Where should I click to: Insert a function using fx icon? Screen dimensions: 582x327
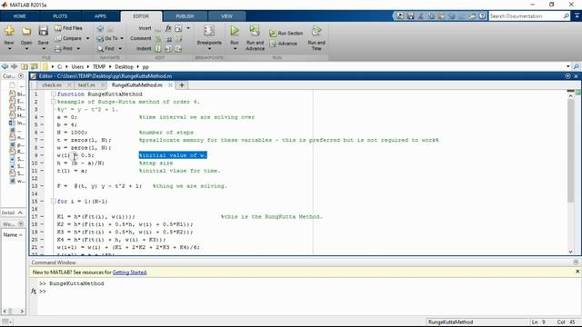tap(168, 28)
